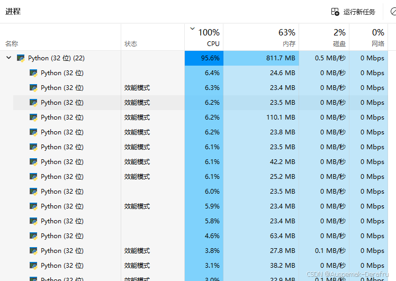Click the 3.1% CPU cell
The image size is (396, 281).
[x=204, y=266]
